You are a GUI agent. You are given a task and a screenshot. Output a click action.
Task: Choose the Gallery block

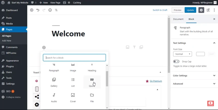pyautogui.click(x=54, y=82)
